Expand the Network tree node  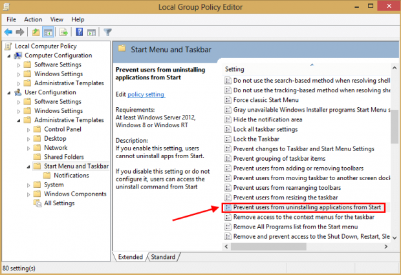pyautogui.click(x=28, y=148)
